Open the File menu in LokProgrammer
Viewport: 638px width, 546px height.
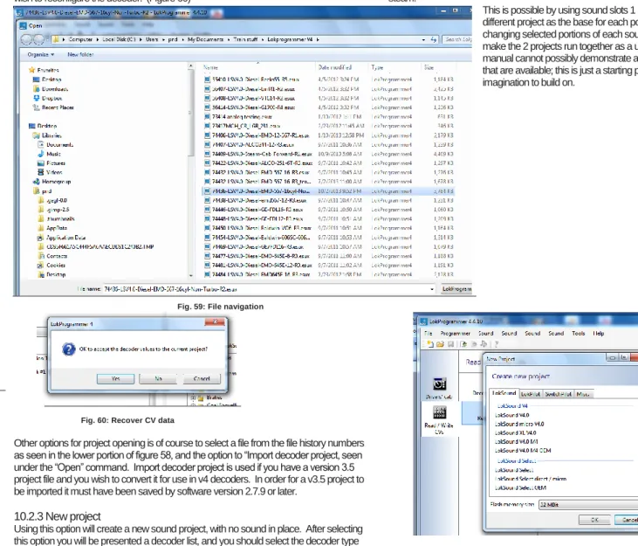429,333
